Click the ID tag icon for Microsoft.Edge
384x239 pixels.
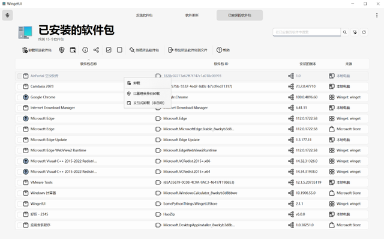coord(158,118)
